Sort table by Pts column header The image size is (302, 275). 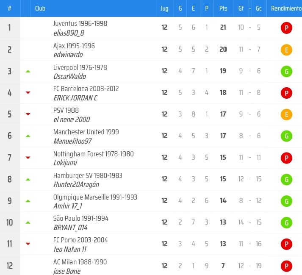tap(223, 8)
